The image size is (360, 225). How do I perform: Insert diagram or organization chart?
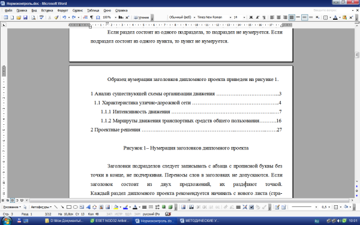click(x=95, y=207)
